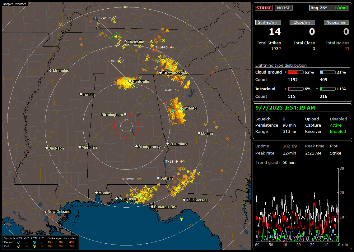Click the Total Strikes count 1932
This screenshot has width=354, height=252.
(x=276, y=48)
